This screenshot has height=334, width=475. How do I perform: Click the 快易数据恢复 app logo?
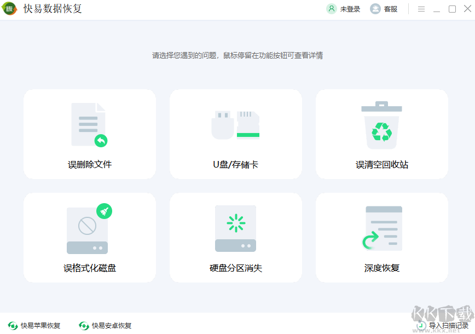click(10, 9)
